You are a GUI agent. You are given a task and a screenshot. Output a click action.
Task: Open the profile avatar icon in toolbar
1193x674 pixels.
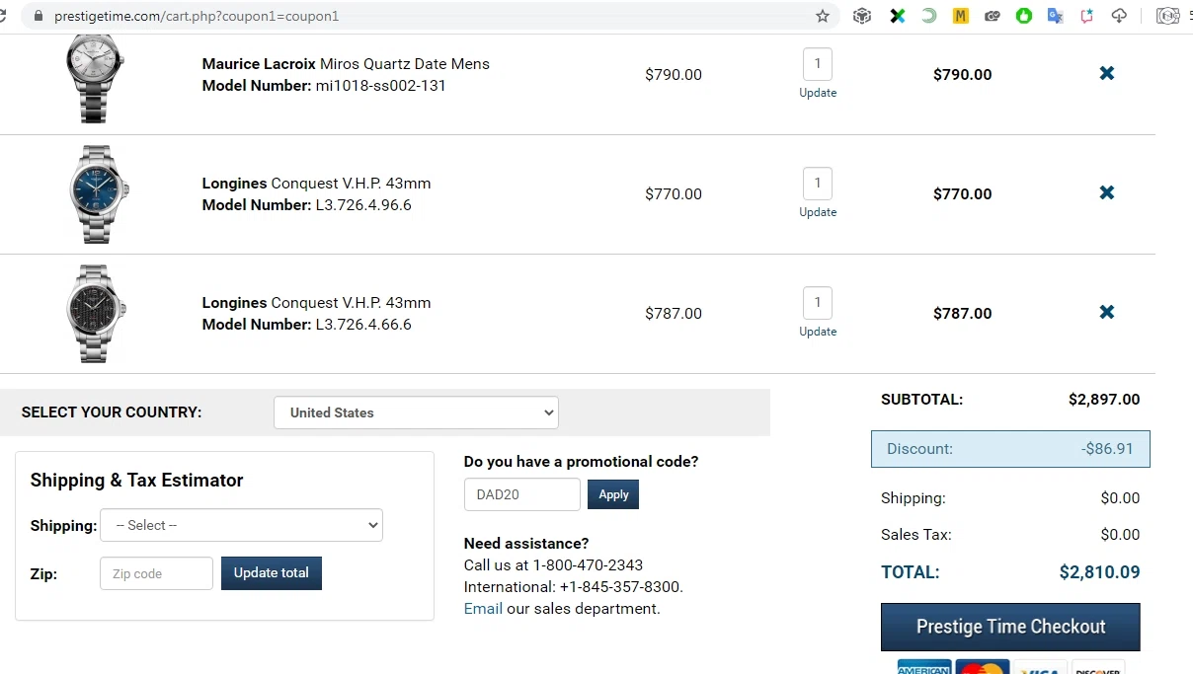pos(1168,16)
